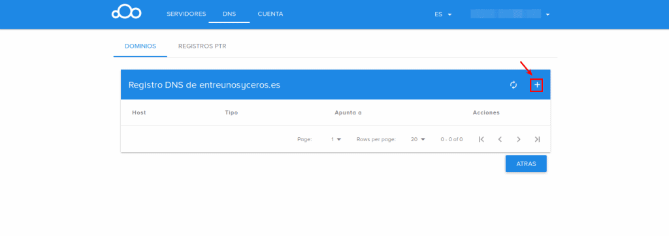Switch to the DOMINIOS tab
The image size is (669, 236).
point(140,46)
